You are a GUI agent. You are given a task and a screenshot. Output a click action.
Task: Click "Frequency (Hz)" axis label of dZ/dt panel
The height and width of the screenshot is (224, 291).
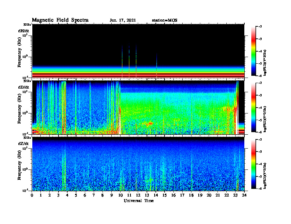point(19,165)
